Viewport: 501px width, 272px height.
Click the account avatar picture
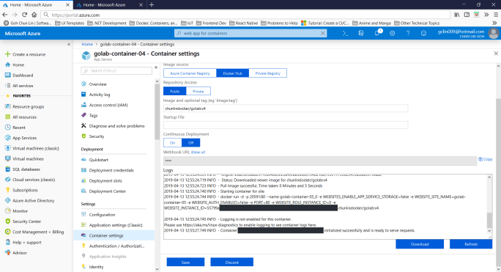tap(494, 33)
